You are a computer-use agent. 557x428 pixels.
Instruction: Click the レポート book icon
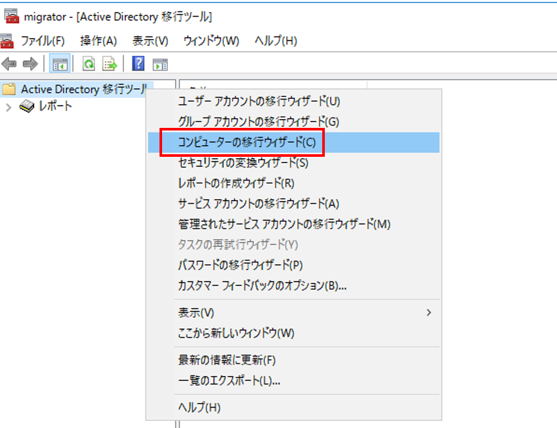click(26, 106)
